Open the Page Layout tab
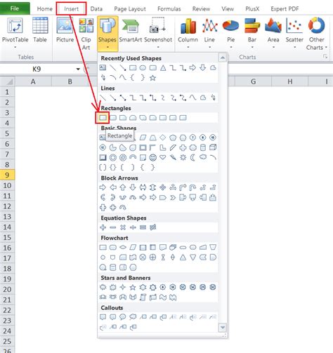Screen dimensions: 333x353 point(130,9)
